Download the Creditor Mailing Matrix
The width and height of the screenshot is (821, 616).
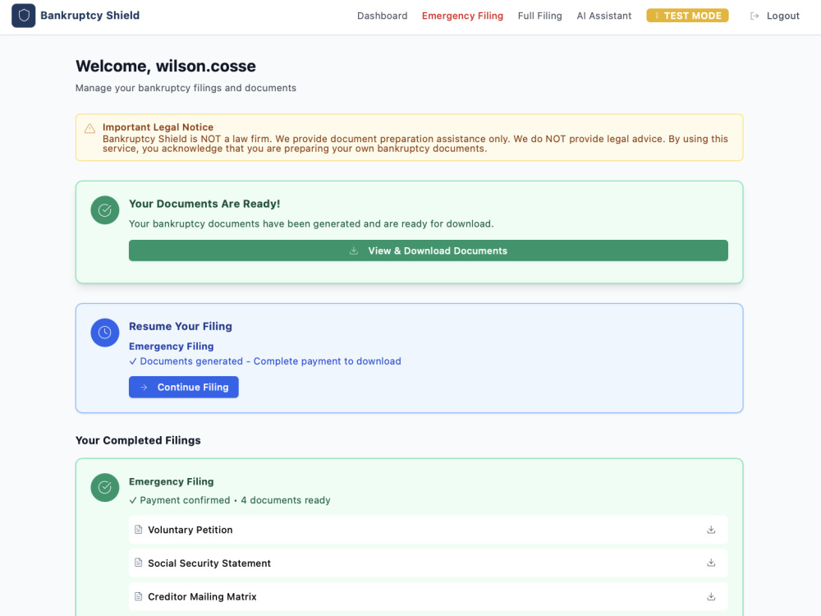711,596
